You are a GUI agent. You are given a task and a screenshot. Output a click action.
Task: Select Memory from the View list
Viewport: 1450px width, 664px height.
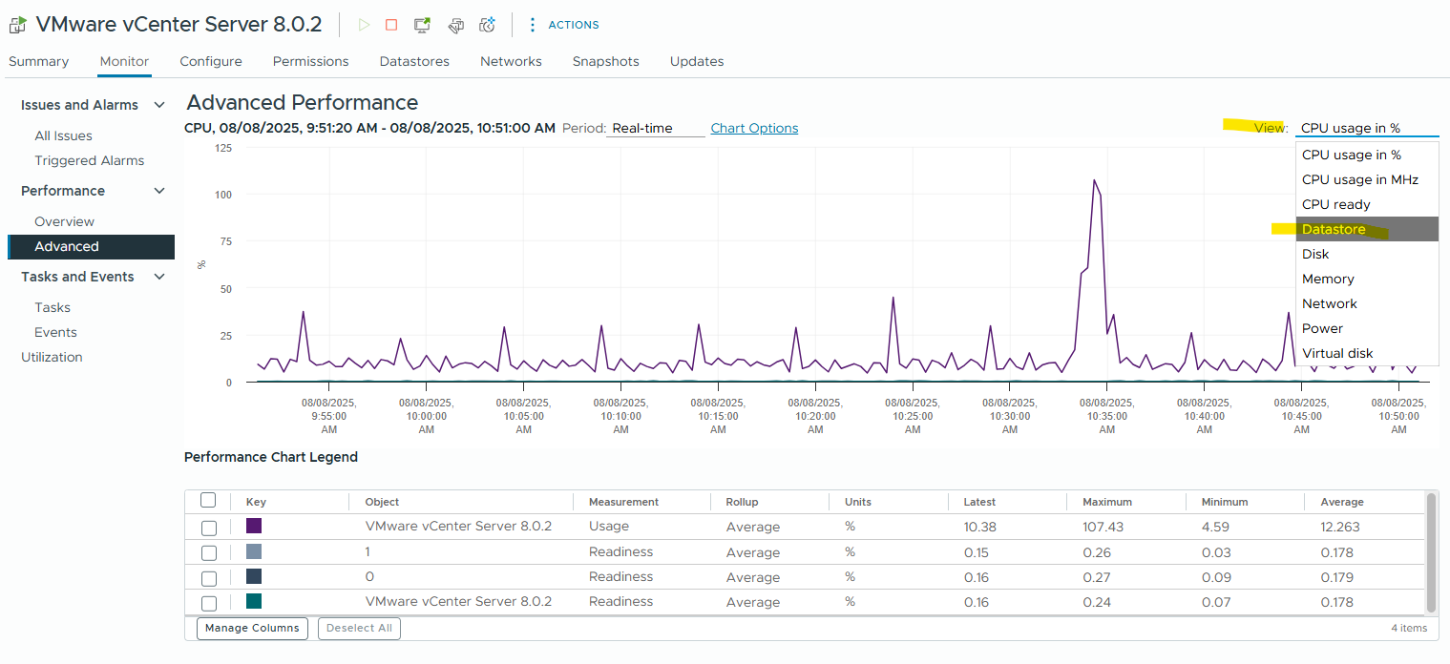pos(1367,279)
